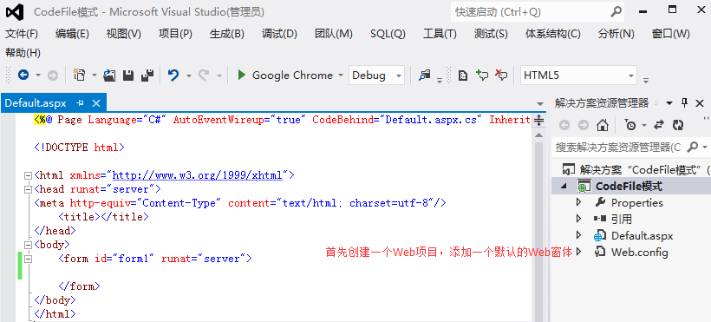The height and width of the screenshot is (322, 711).
Task: Click the Solution Explorer Back icon
Action: click(564, 125)
